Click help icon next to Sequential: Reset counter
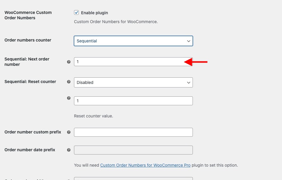 [x=69, y=82]
